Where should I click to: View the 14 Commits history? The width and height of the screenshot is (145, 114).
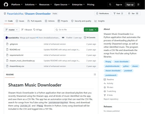click(90, 38)
